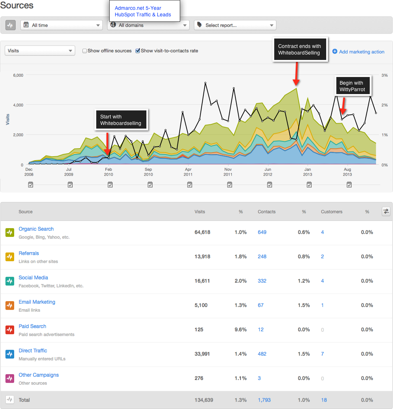Open the Social Media source link

[x=33, y=278]
